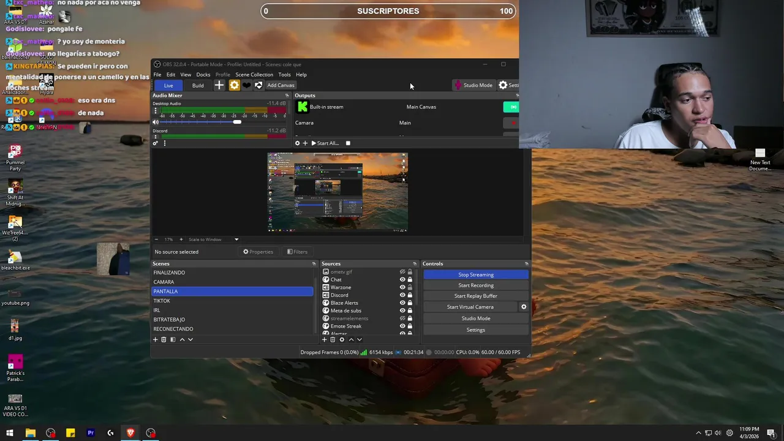
Task: Toggle visibility of Discord source
Action: (402, 295)
